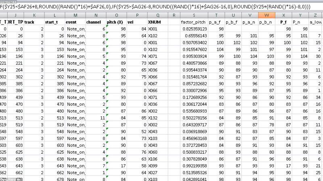Image resolution: width=323 pixels, height=181 pixels.
Task: Click the 'pitch (X)' header cell
Action: tap(117, 22)
